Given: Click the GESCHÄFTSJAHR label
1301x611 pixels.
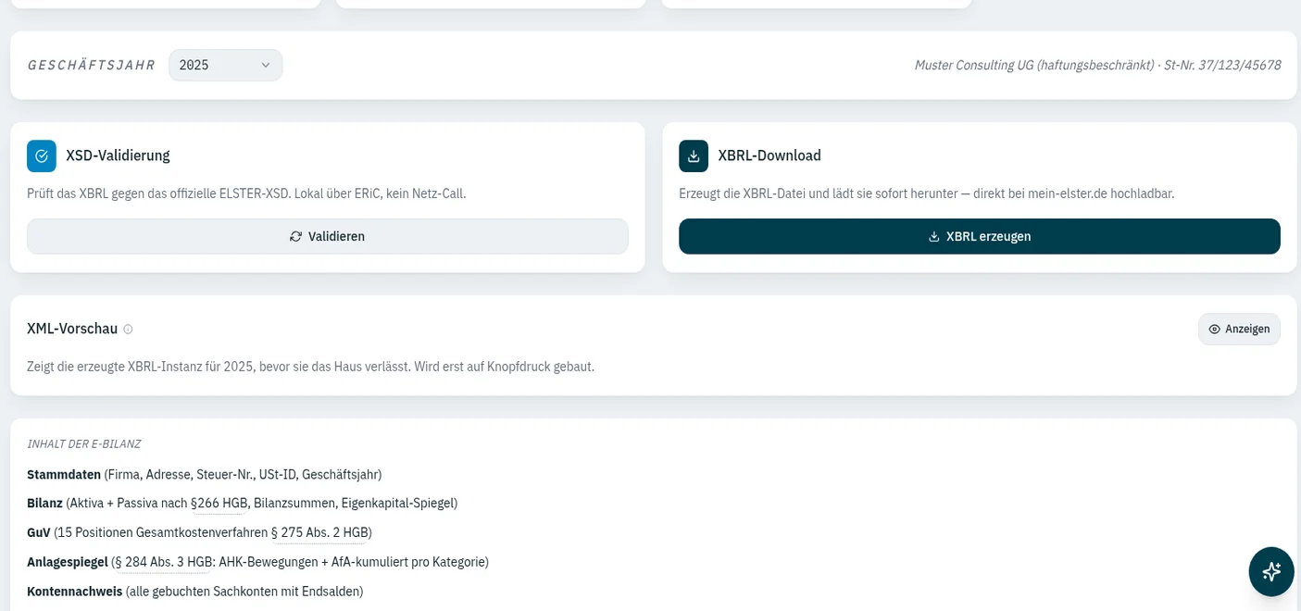Looking at the screenshot, I should point(92,66).
